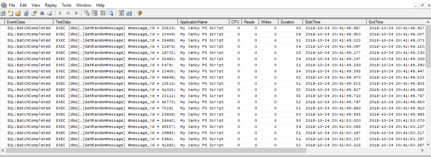Click the Open Trace Table icon
Screen dimensions: 431x157
click(26, 13)
